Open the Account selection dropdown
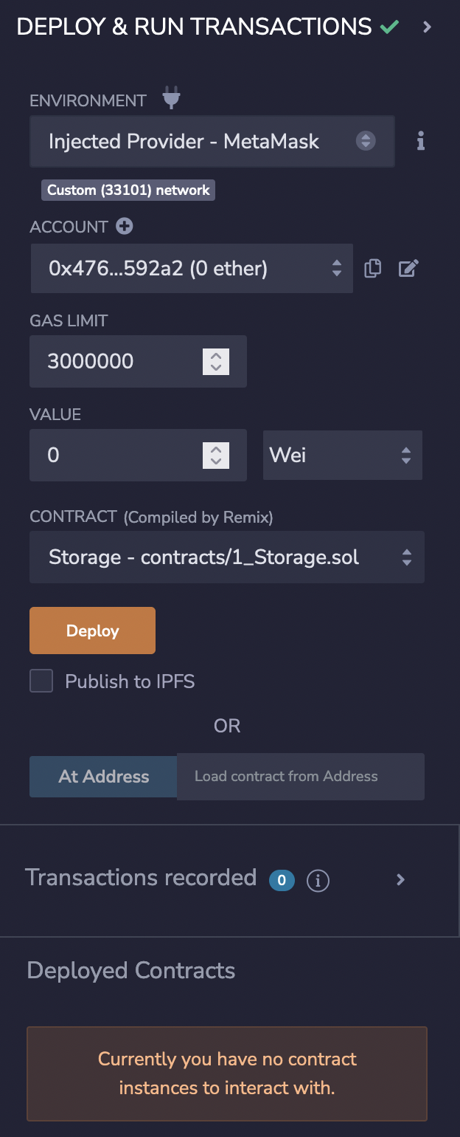Screen dimensions: 460x1137 coord(192,269)
